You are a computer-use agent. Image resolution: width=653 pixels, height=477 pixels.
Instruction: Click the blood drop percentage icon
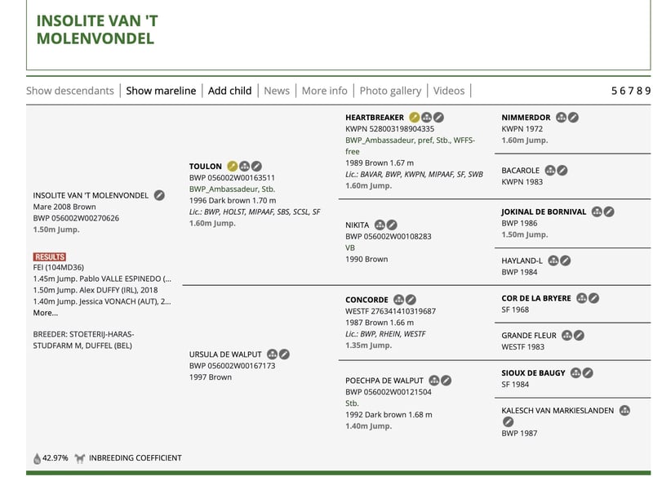point(37,458)
